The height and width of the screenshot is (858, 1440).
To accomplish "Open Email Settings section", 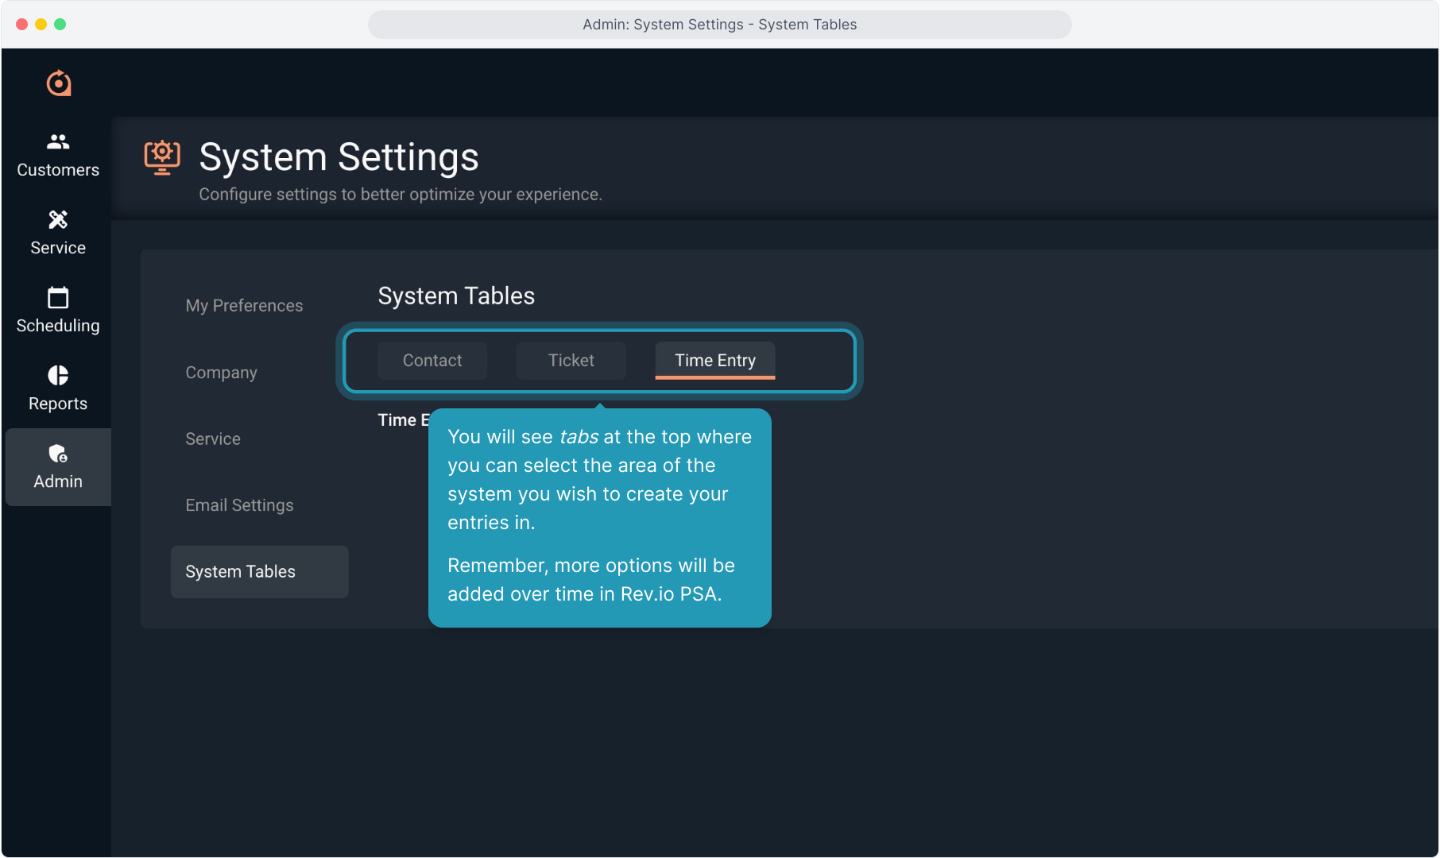I will 239,505.
